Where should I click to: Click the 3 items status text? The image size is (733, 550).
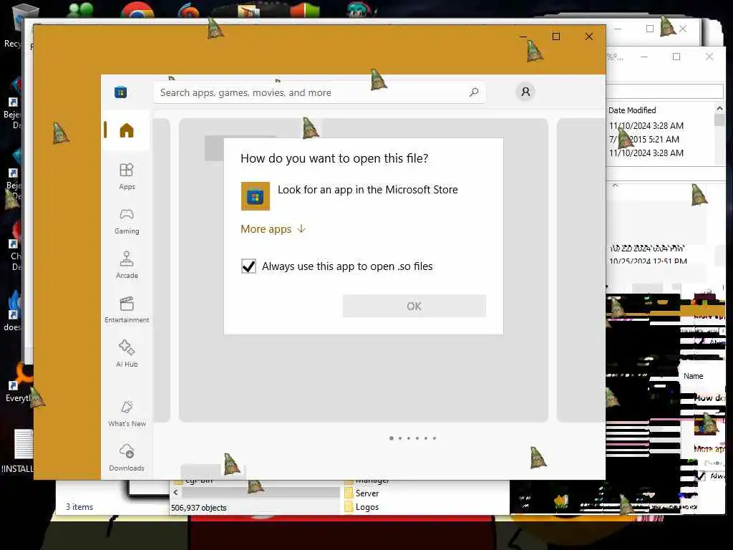79,507
